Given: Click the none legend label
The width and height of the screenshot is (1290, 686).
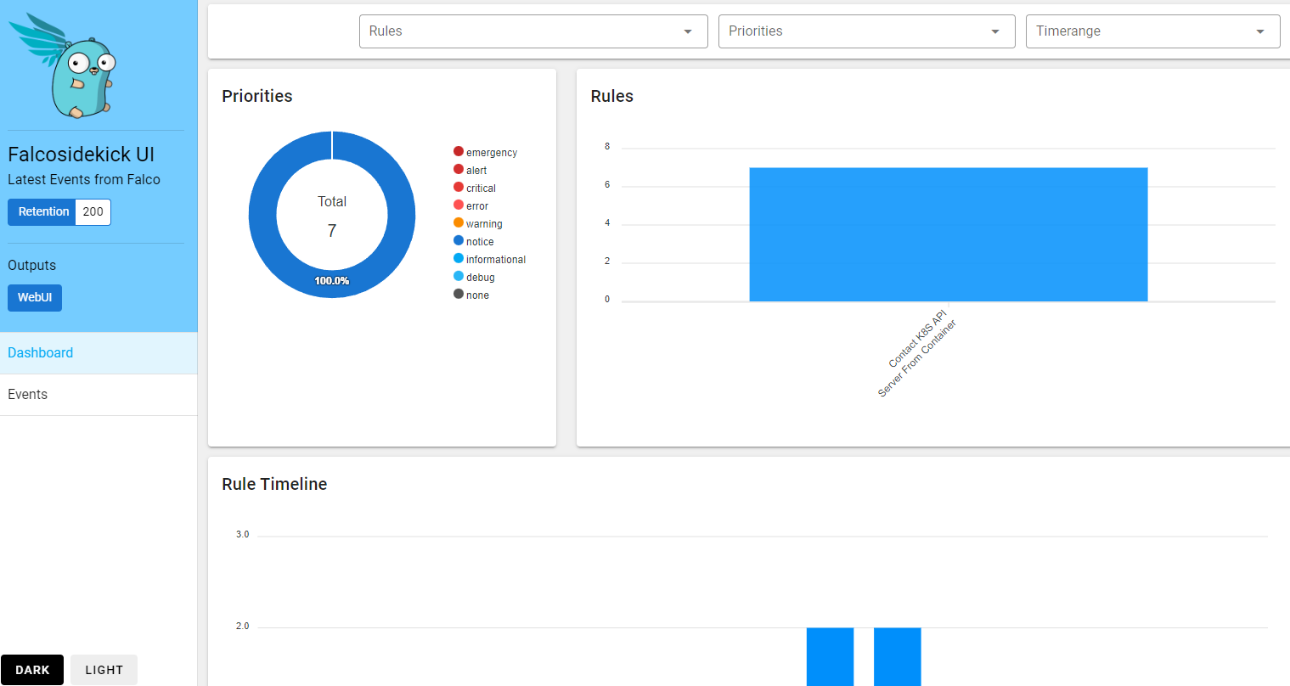Looking at the screenshot, I should coord(477,295).
